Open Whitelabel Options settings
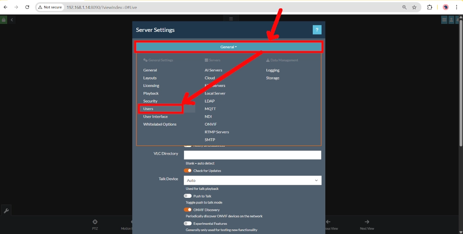Image resolution: width=463 pixels, height=234 pixels. click(x=160, y=124)
